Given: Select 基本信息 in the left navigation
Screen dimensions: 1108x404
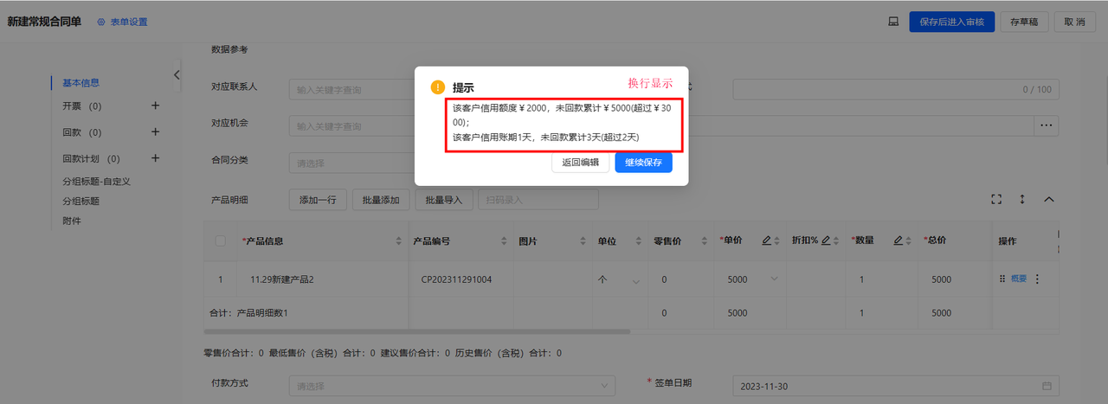Looking at the screenshot, I should coord(81,83).
